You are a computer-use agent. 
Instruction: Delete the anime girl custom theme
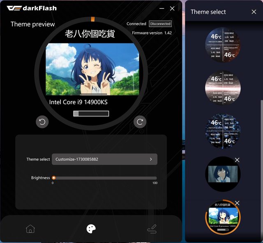tap(237, 160)
